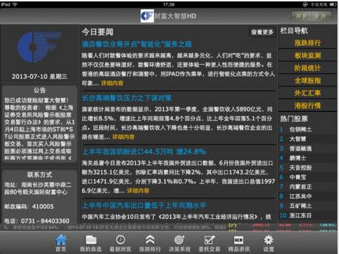Open the 最新浏览 clock icon
The height and width of the screenshot is (254, 339).
(120, 240)
